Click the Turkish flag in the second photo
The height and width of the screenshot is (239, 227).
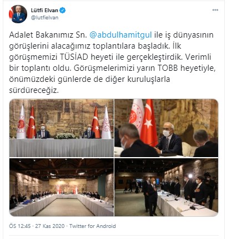149,123
